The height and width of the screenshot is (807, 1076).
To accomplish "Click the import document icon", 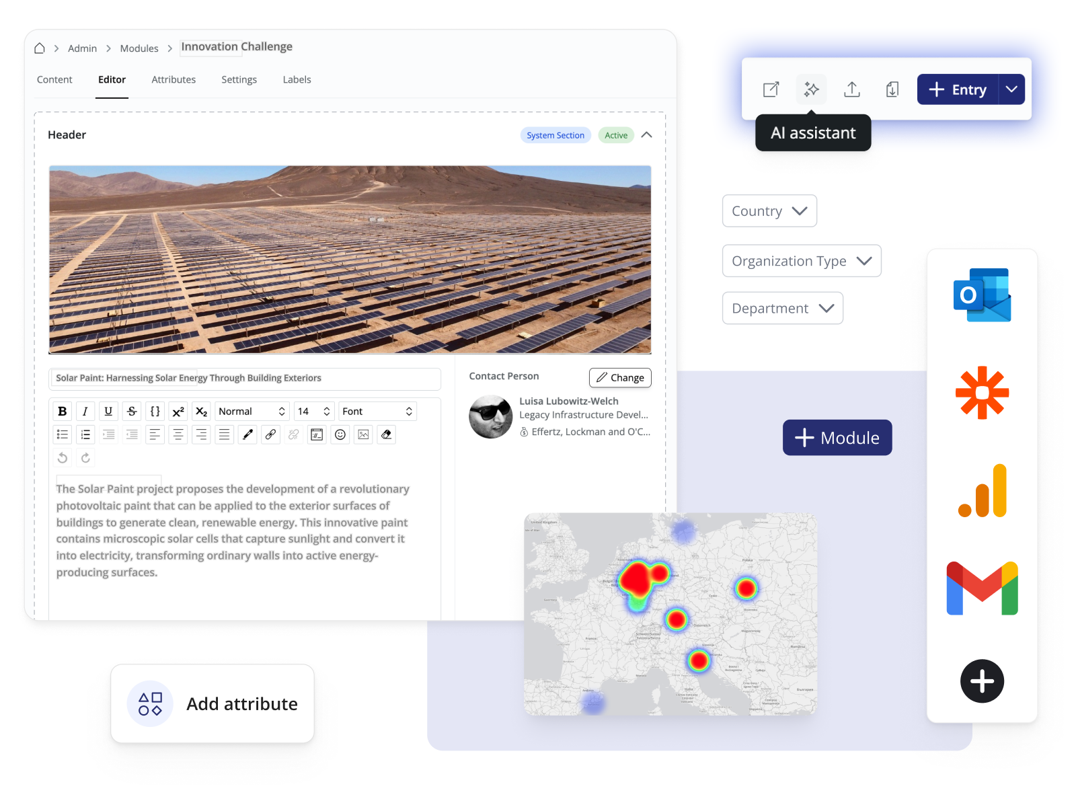I will (892, 89).
